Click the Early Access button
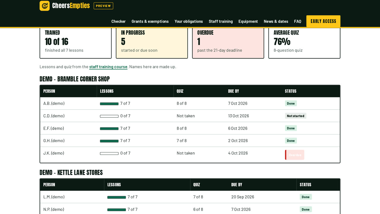Viewport: 380px width, 214px height. click(323, 21)
